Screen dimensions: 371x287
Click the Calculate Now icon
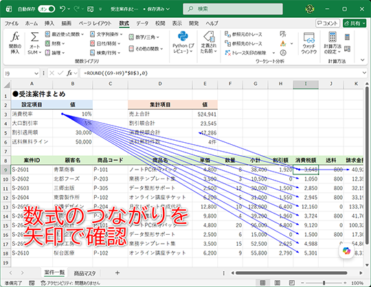coord(347,37)
